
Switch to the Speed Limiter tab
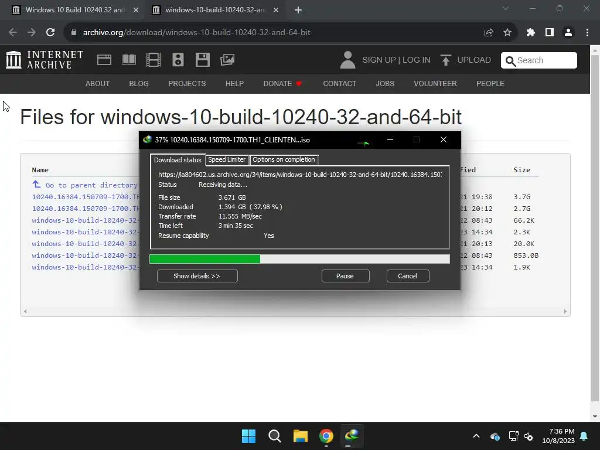point(227,159)
